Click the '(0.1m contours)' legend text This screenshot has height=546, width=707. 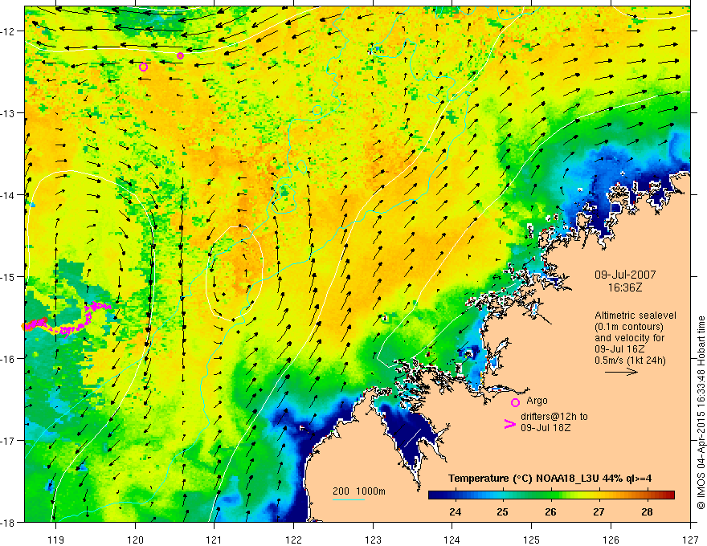coord(629,327)
